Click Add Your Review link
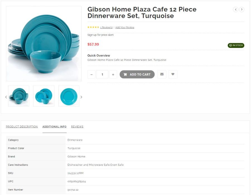 click(125, 28)
